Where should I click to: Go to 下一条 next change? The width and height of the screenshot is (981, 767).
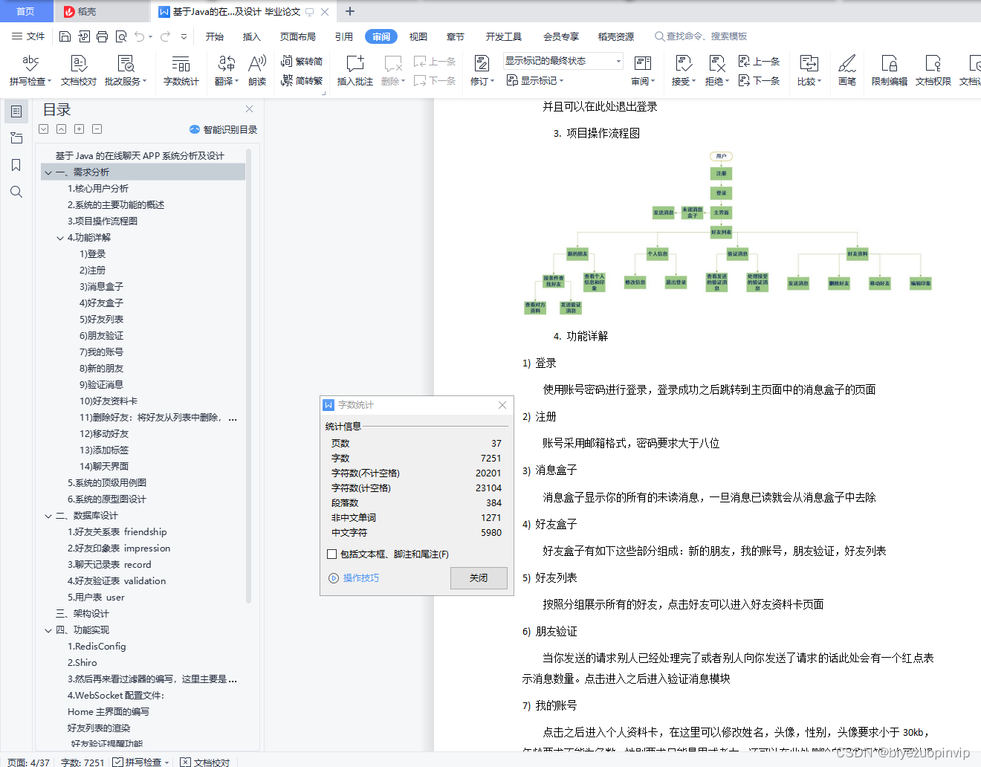pos(760,80)
